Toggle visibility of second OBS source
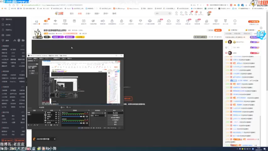The image size is (268, 151). (56, 115)
